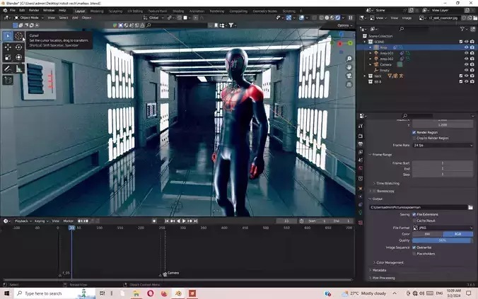Switch to the Animation workspace tab
Screen dimensions: 478x299
pyautogui.click(x=197, y=11)
